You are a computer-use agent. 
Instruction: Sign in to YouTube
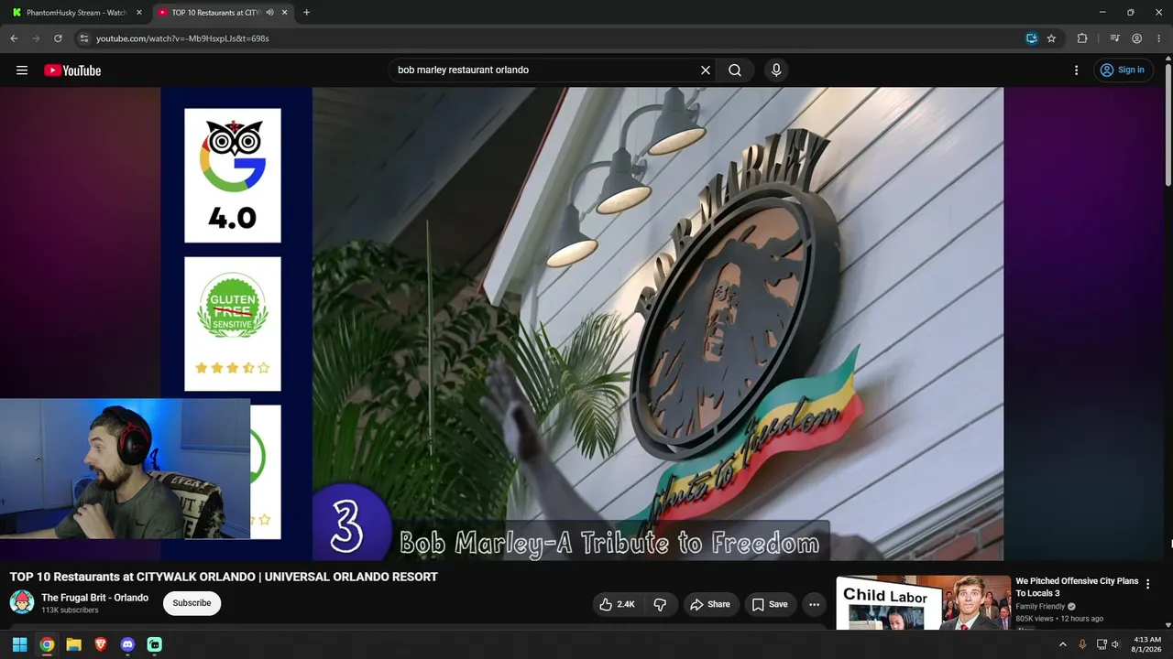pyautogui.click(x=1122, y=70)
